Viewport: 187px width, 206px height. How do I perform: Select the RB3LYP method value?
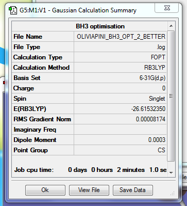tap(155, 68)
